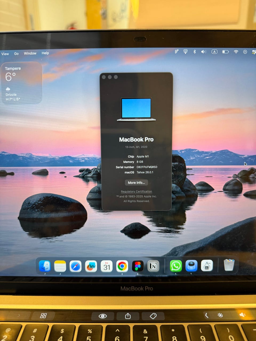Click the 13-inch, M1, 2020 subtitle
Screen dimensions: 256x341
[136, 147]
